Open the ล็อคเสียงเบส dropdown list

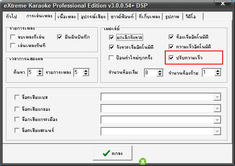click(217, 97)
